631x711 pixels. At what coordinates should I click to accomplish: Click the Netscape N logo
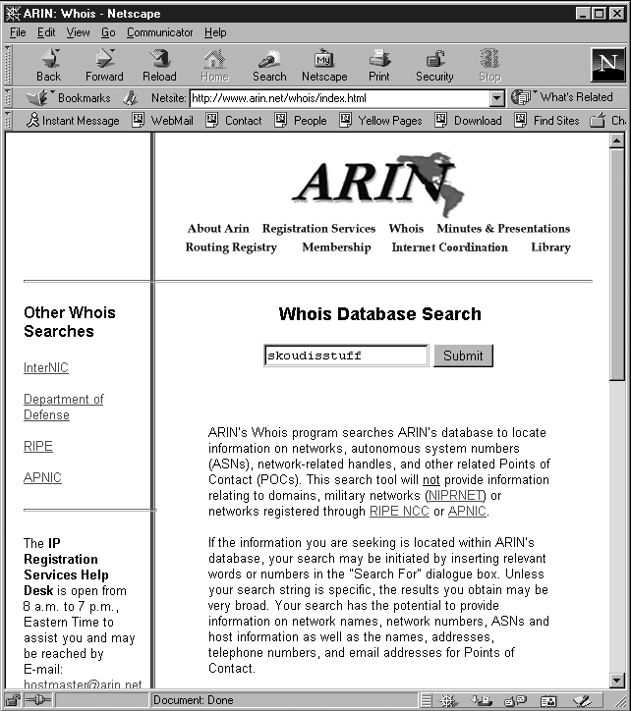[608, 64]
